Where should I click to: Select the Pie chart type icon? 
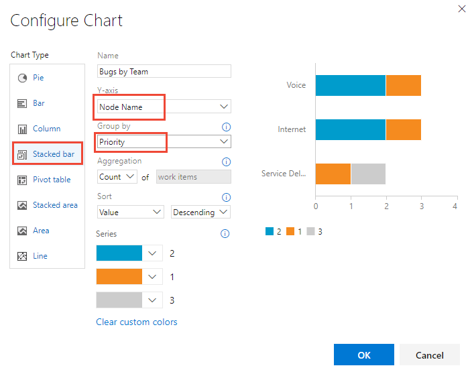(x=21, y=78)
